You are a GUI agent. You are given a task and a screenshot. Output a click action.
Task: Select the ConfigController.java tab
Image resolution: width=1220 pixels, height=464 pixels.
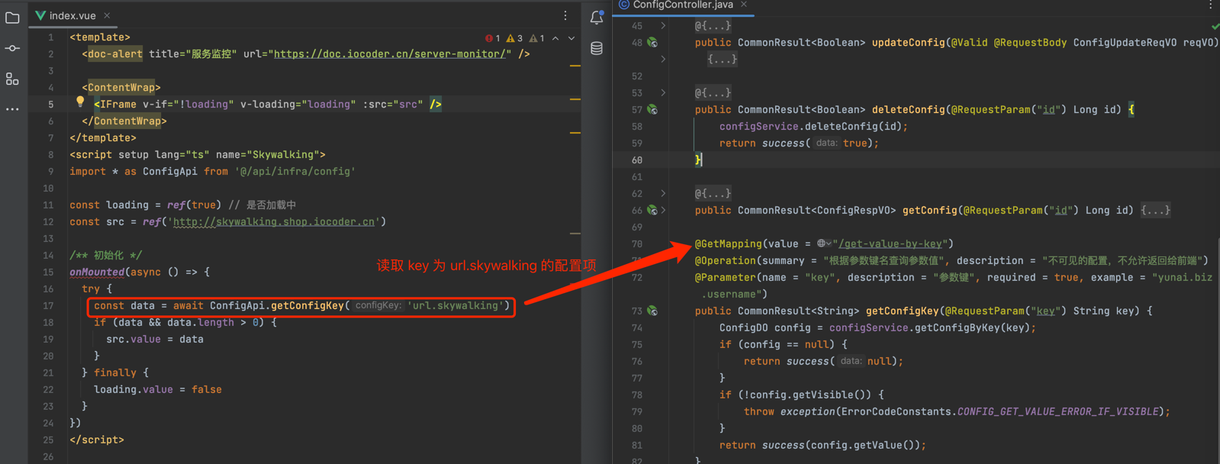[x=681, y=5]
